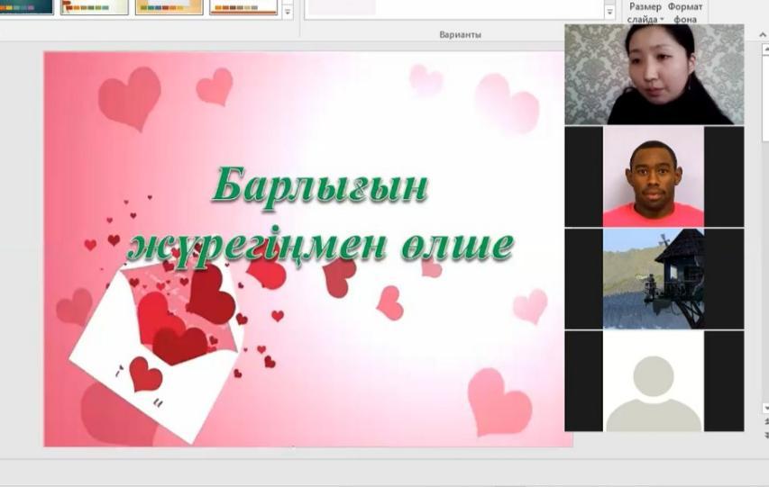Choose the third orange-tinted theme thumbnail
This screenshot has height=487, width=769.
(x=169, y=7)
